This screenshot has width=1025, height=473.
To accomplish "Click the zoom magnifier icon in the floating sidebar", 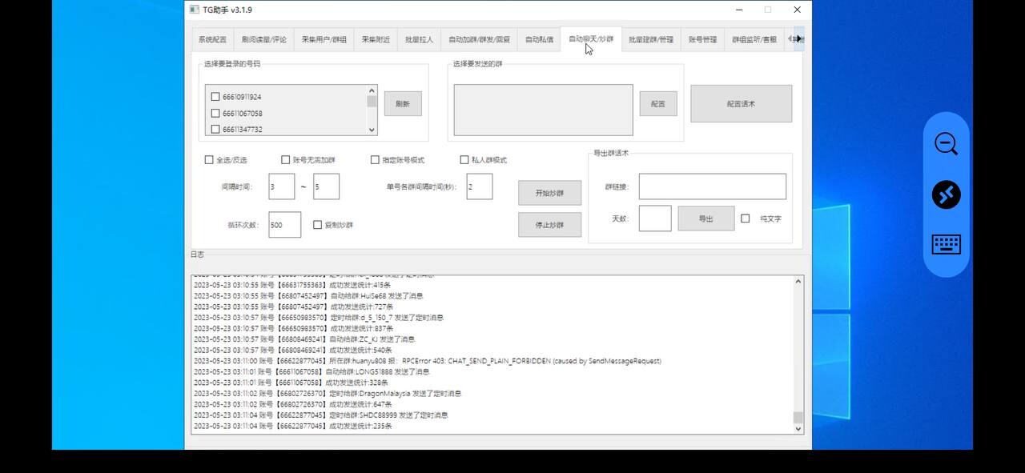I will (946, 143).
